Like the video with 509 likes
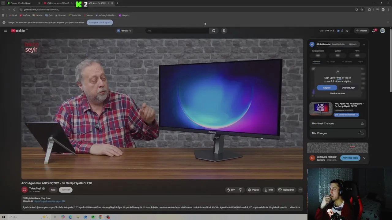This screenshot has height=220, width=392. pyautogui.click(x=231, y=190)
